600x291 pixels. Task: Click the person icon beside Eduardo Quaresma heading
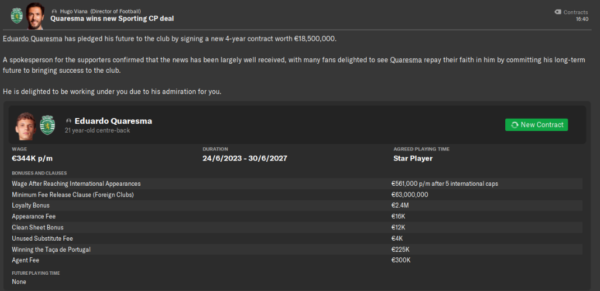[68, 121]
